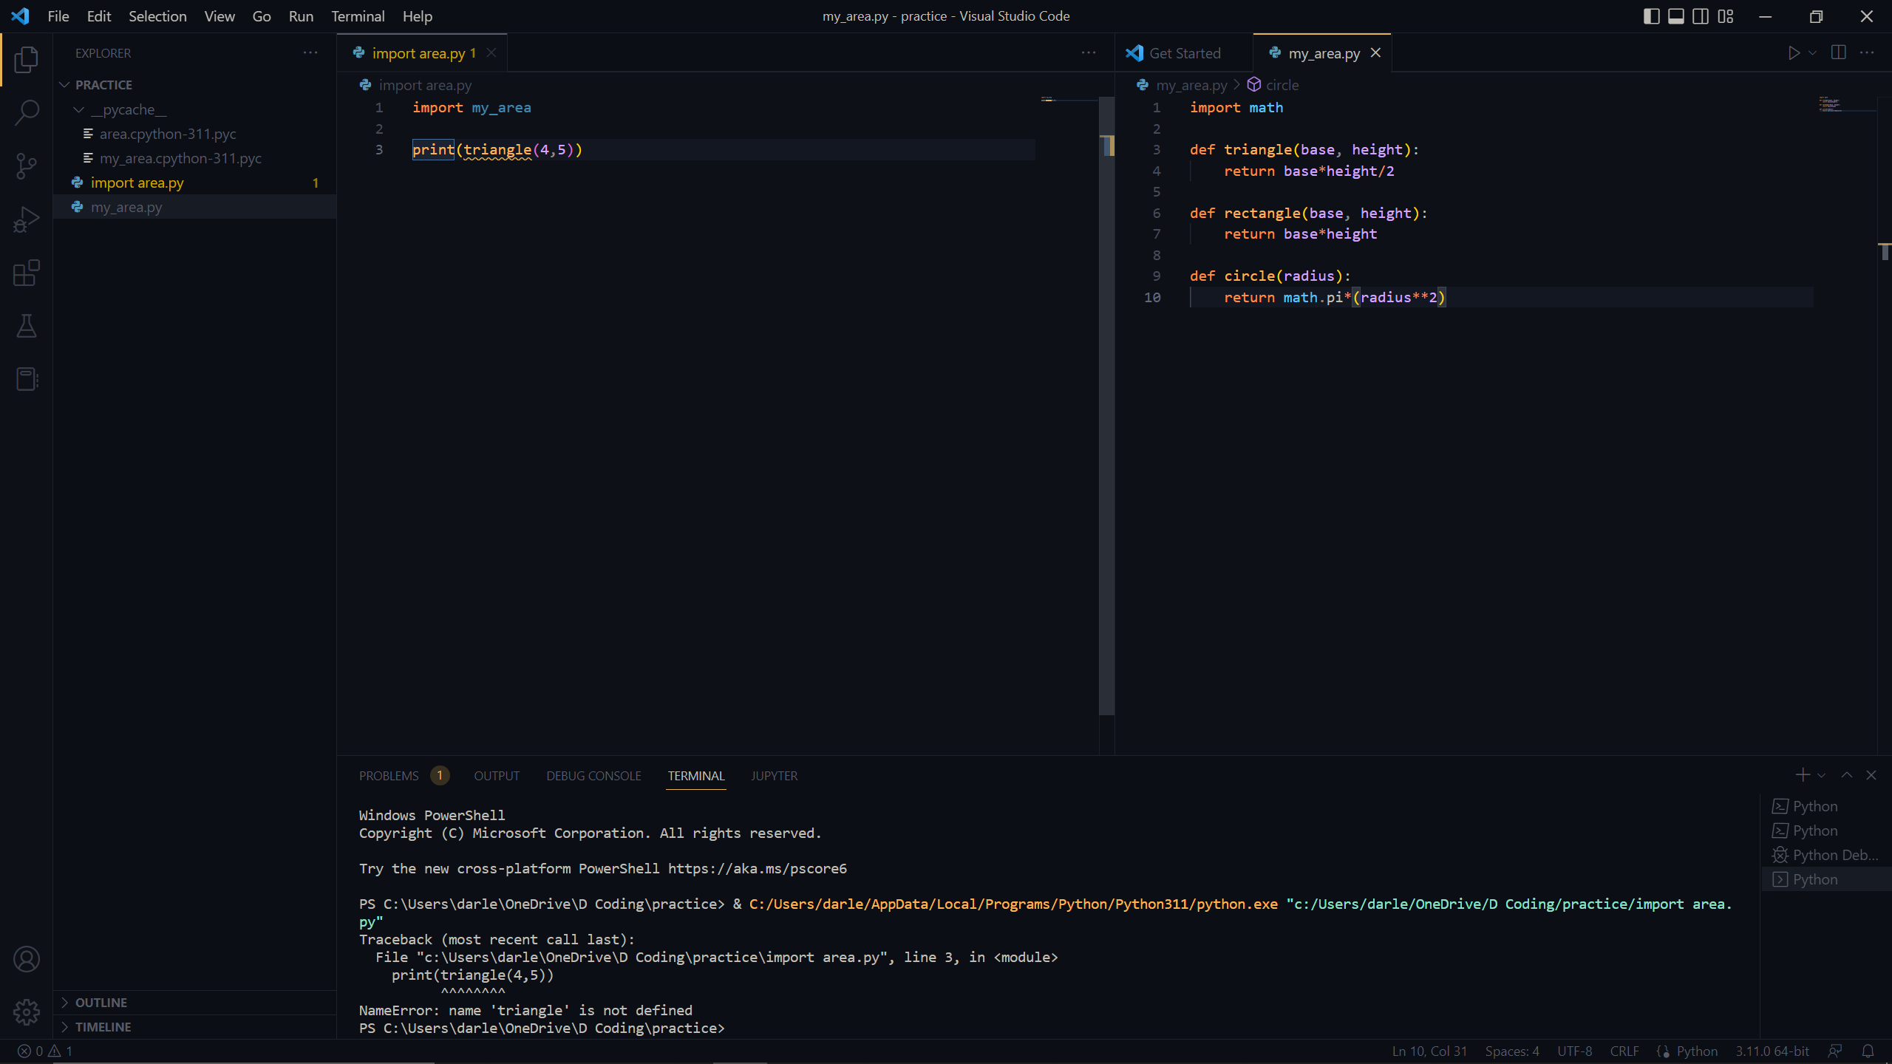
Task: Open the Run and Debug view
Action: (x=27, y=219)
